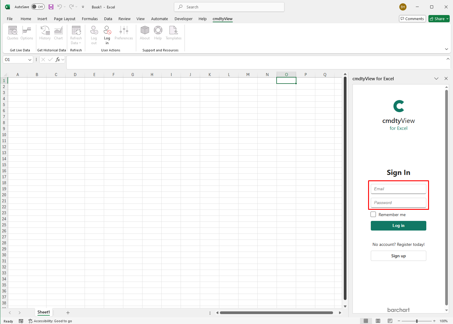
Task: Click the Password input field
Action: (x=398, y=203)
